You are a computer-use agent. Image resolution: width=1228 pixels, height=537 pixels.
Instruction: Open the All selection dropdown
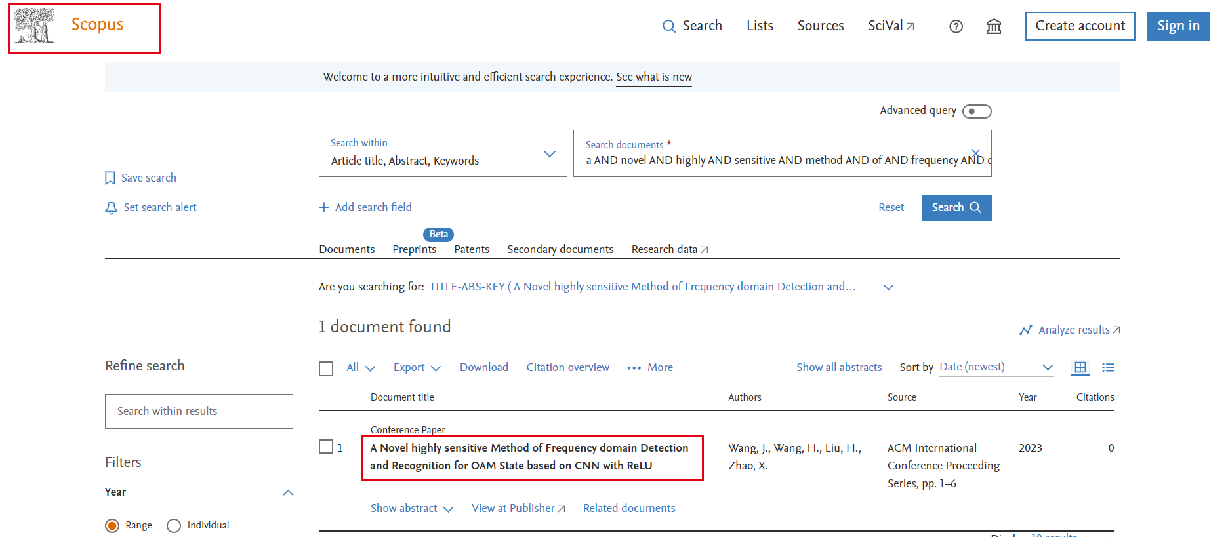[361, 368]
